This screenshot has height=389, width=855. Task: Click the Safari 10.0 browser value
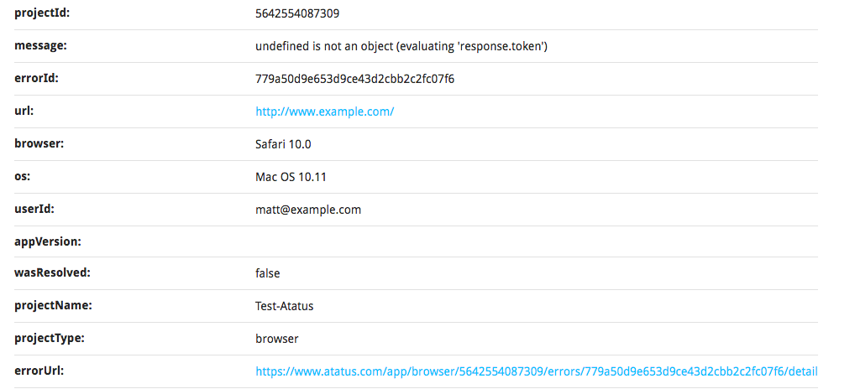[283, 144]
